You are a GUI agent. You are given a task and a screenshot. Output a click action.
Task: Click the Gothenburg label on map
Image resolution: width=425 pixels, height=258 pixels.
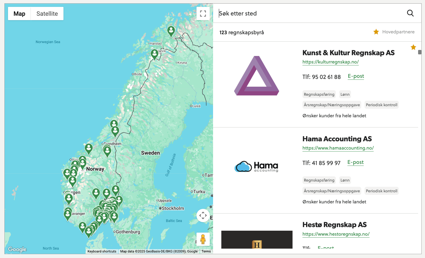click(x=128, y=232)
